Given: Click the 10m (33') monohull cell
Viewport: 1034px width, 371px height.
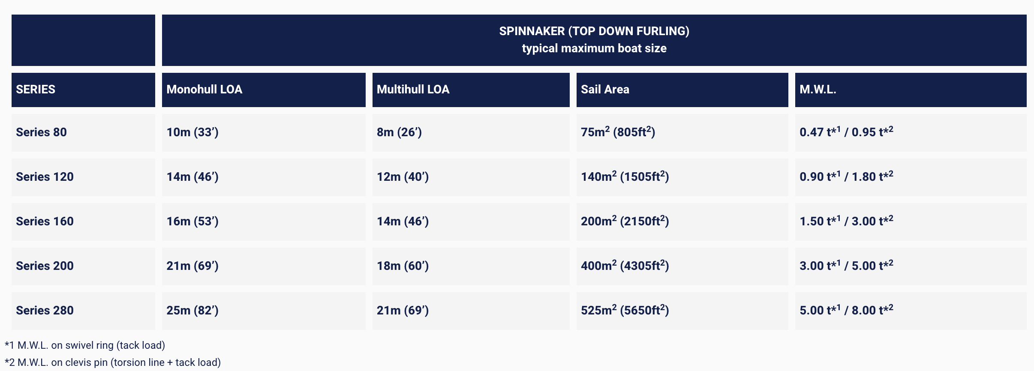Looking at the screenshot, I should (192, 132).
